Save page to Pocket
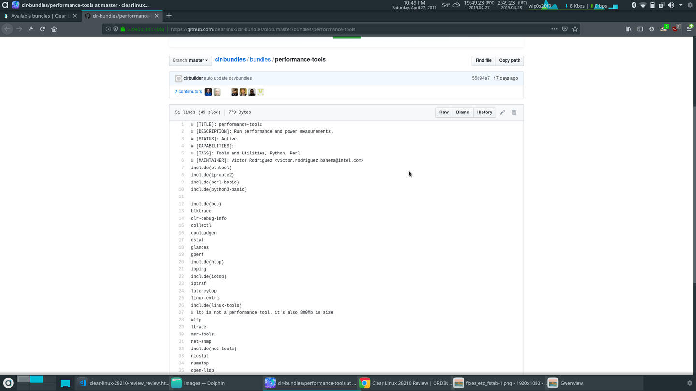Image resolution: width=696 pixels, height=391 pixels. click(565, 29)
